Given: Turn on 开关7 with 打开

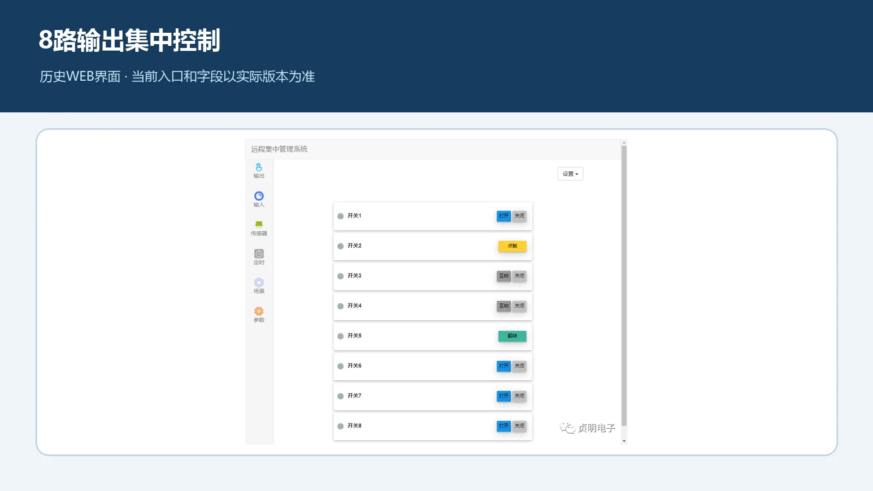Looking at the screenshot, I should coord(504,396).
